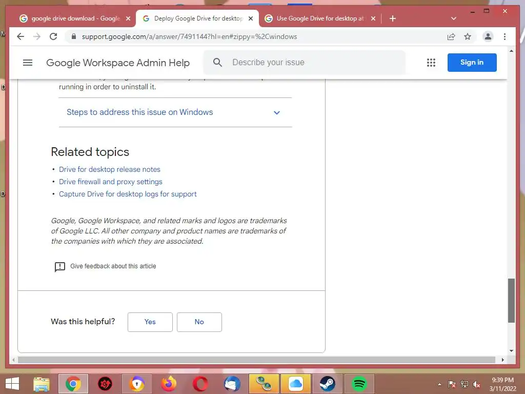This screenshot has height=394, width=525.
Task: Launch Opera from the taskbar
Action: (200, 384)
